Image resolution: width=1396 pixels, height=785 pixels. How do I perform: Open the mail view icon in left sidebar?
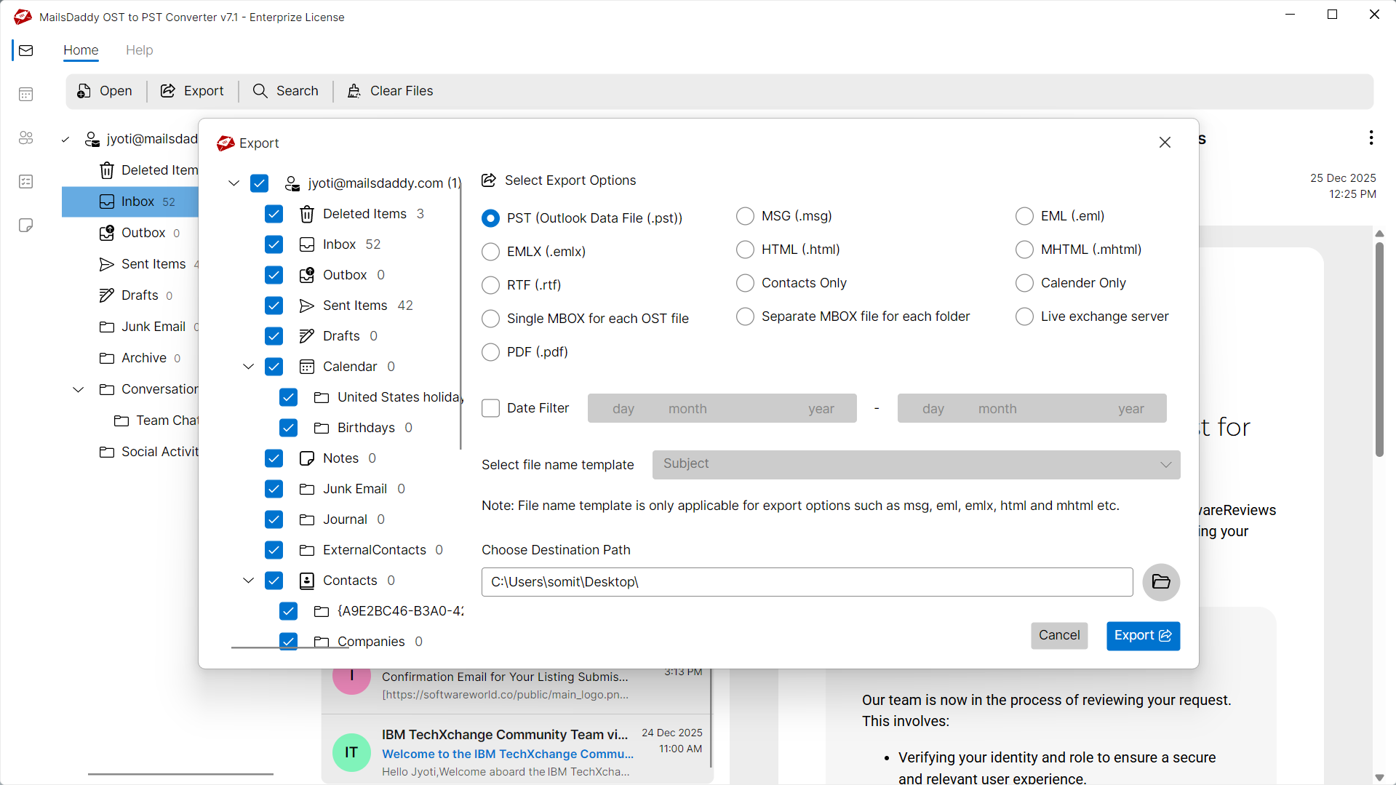[x=26, y=50]
